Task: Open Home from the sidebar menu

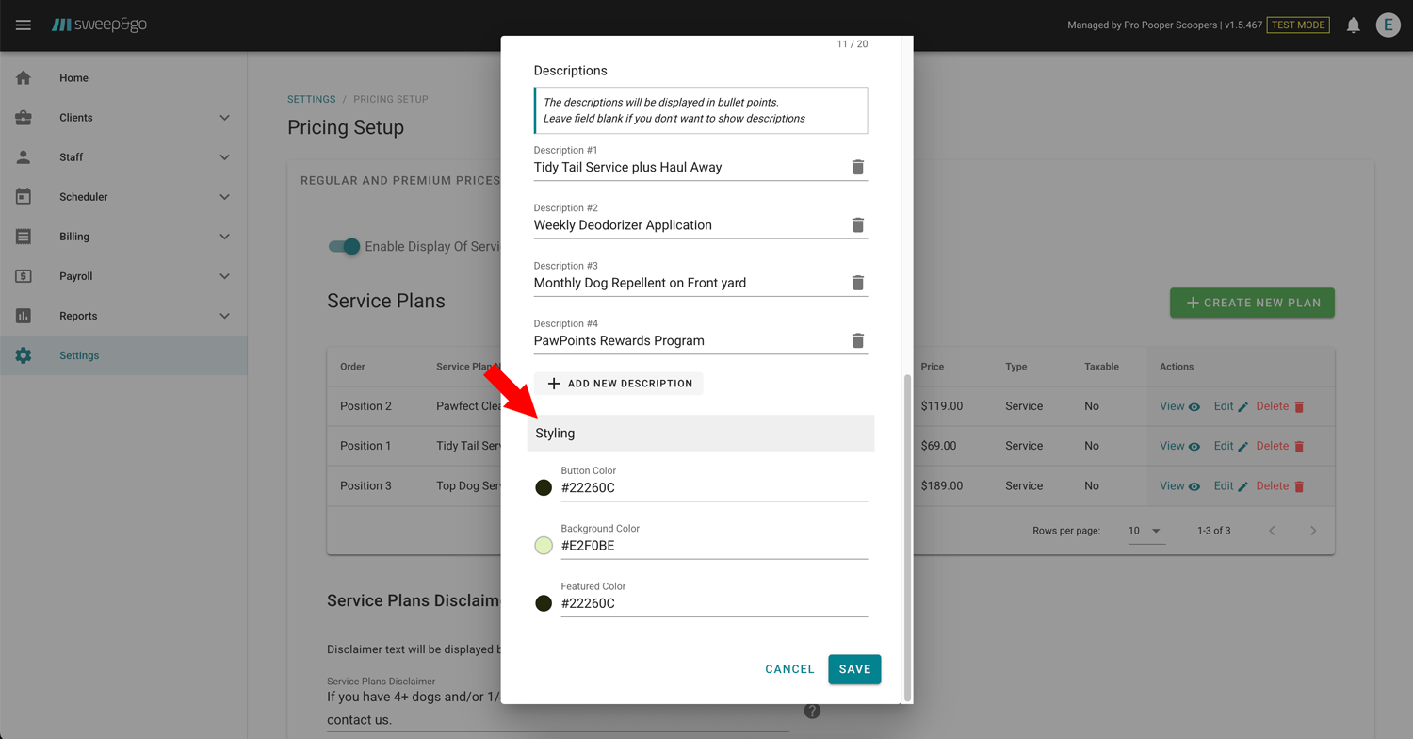Action: point(73,77)
